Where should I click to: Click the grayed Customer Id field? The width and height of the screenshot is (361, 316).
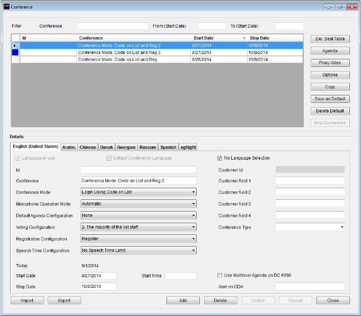(x=310, y=170)
